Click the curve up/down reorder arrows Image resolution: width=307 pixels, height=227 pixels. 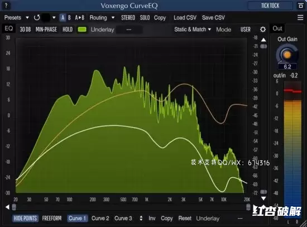click(x=141, y=218)
